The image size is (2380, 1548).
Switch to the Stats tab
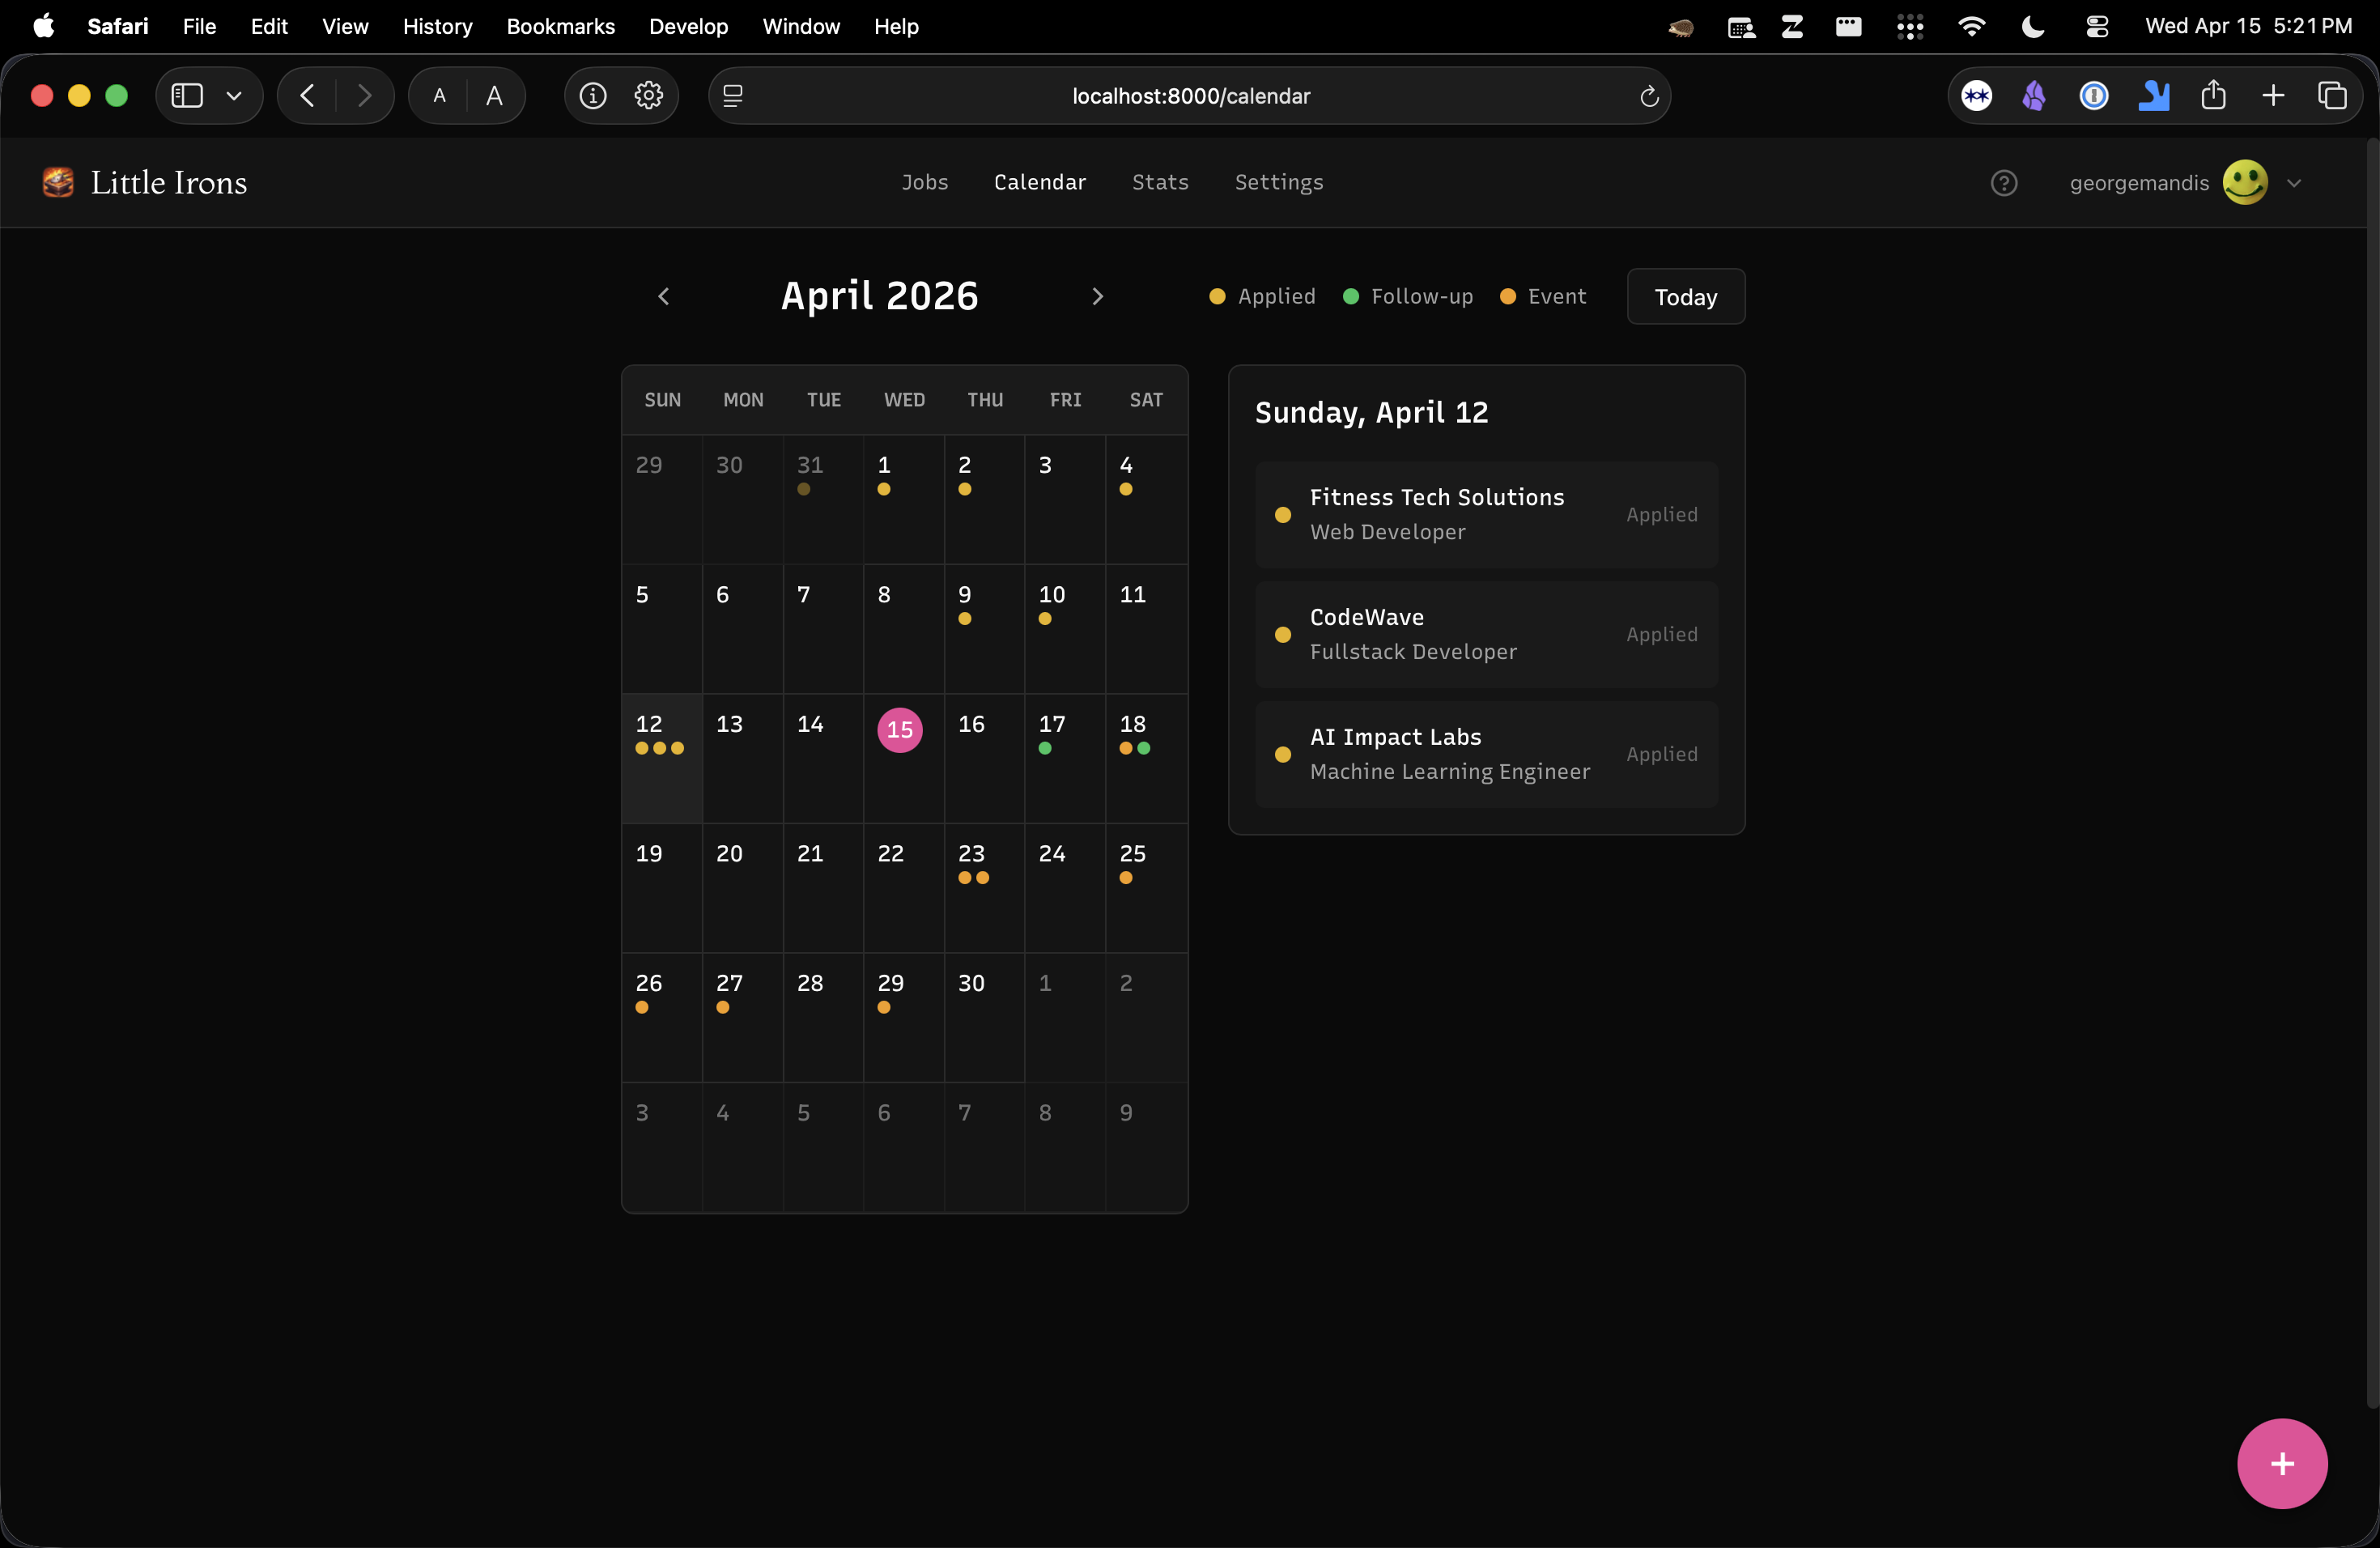pos(1160,182)
